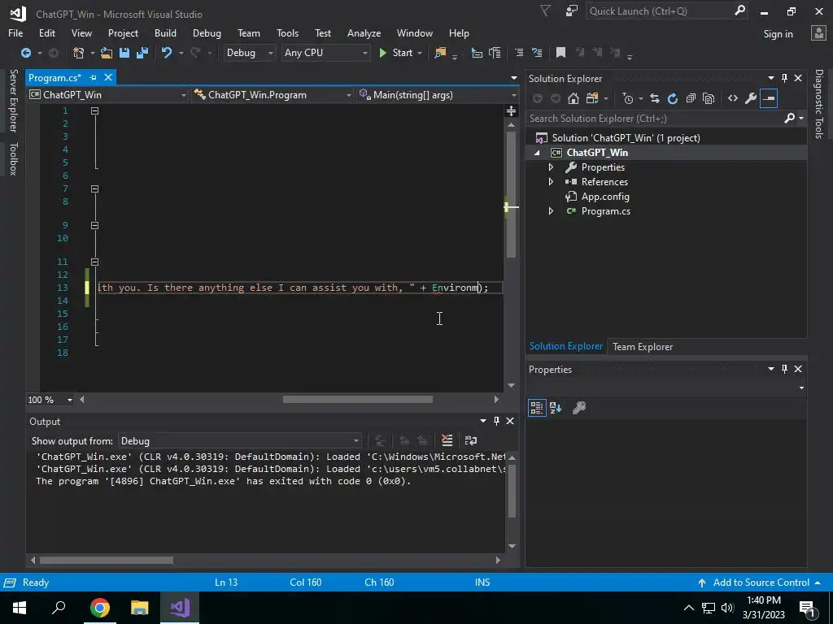Collapse code region at line 11

(94, 262)
